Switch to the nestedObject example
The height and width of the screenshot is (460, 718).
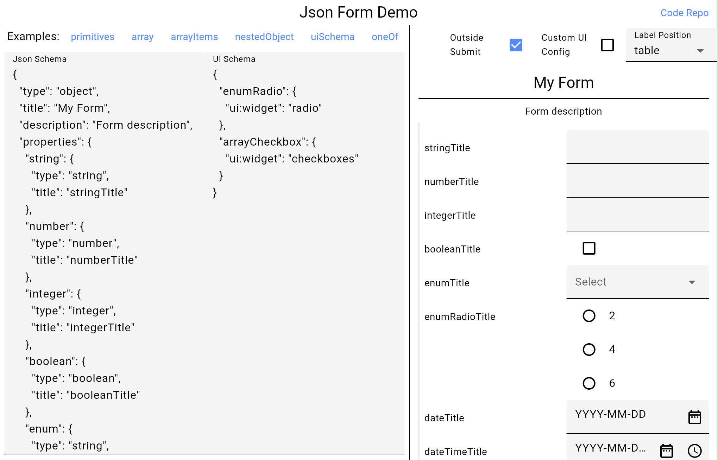coord(264,37)
